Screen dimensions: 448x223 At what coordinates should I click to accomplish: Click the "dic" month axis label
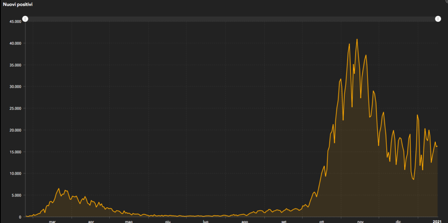[398, 221]
